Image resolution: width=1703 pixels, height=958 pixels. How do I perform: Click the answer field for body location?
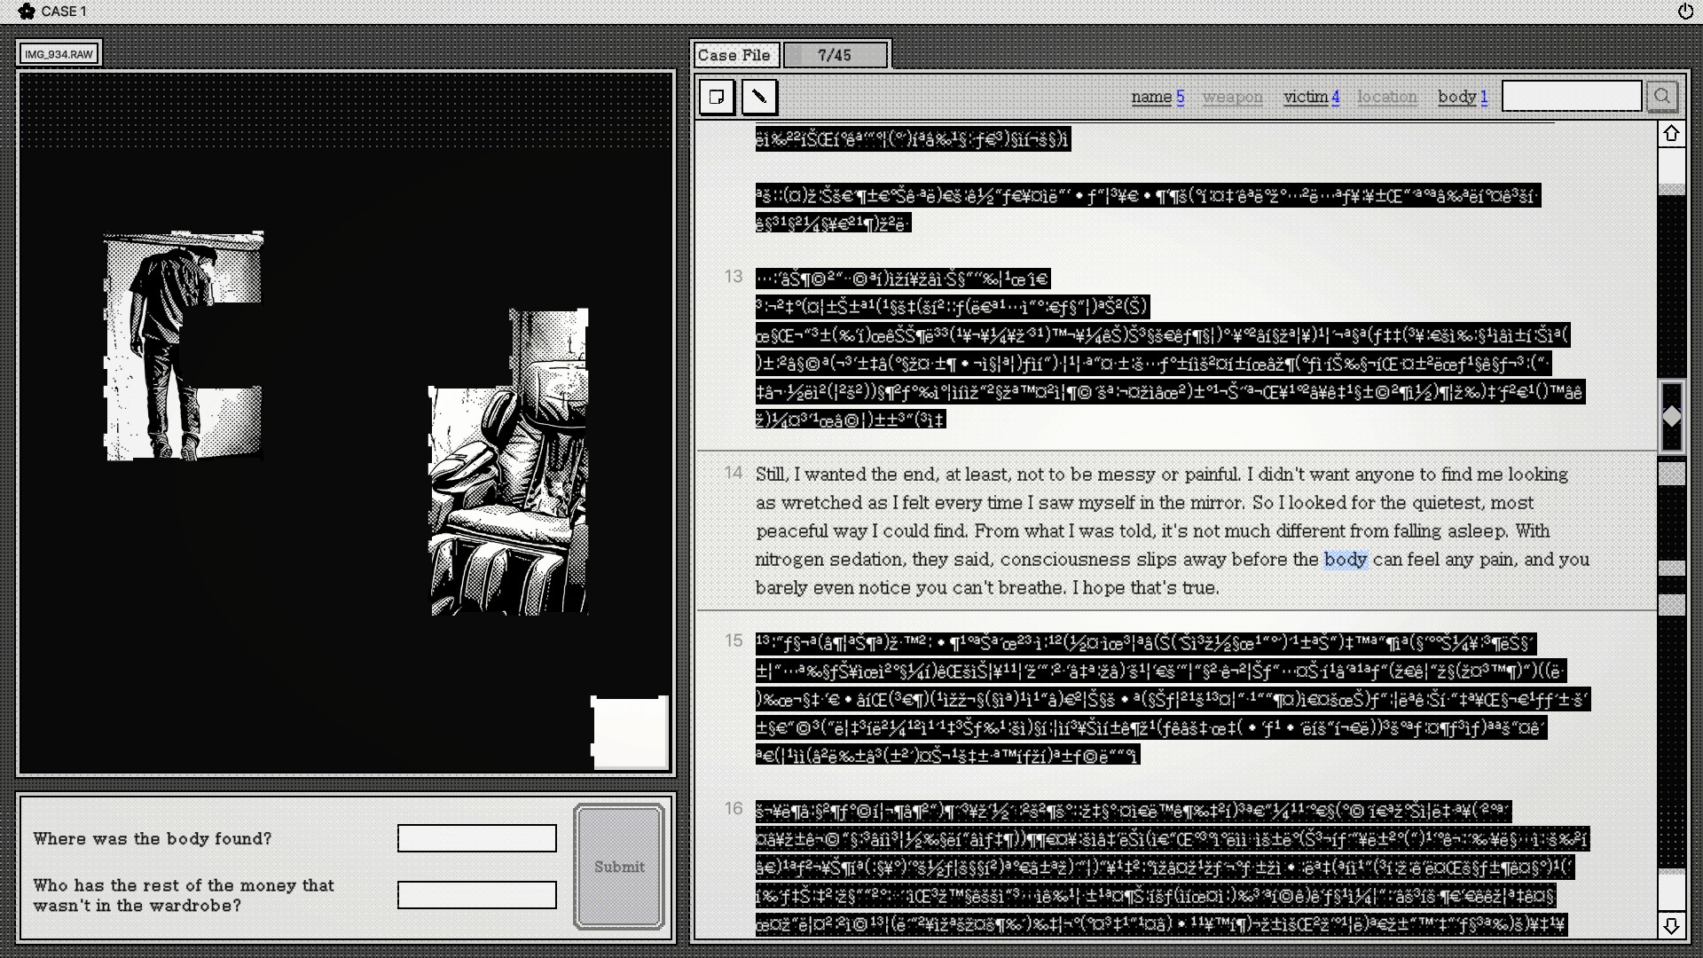point(477,838)
